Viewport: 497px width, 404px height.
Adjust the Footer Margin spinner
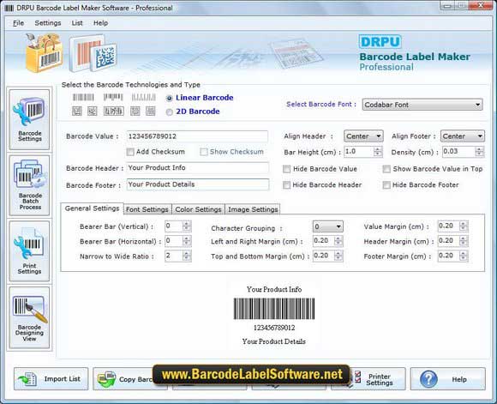[464, 256]
